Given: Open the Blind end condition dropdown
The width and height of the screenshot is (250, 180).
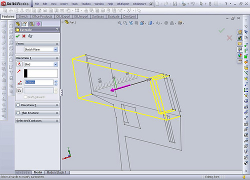Looking at the screenshot, I should 55,64.
